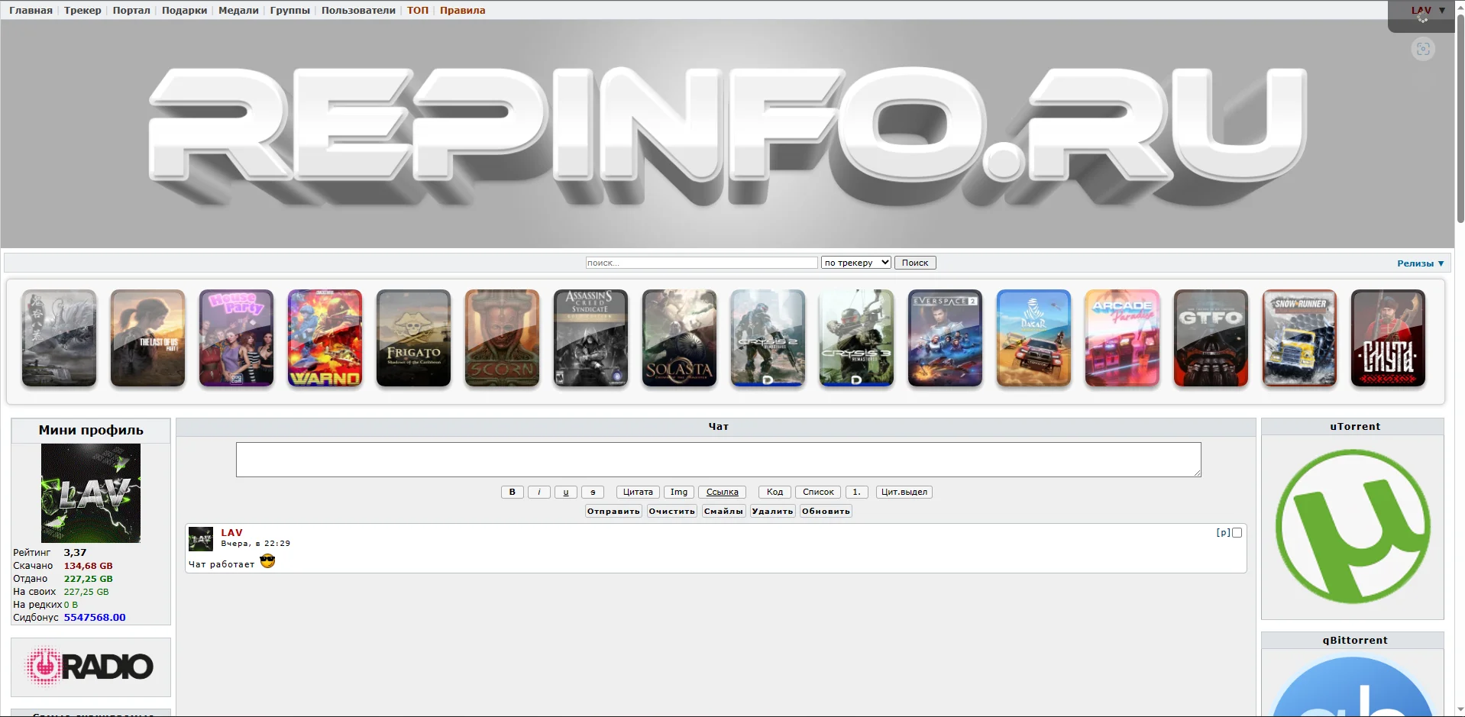Open the Правила page

[462, 11]
